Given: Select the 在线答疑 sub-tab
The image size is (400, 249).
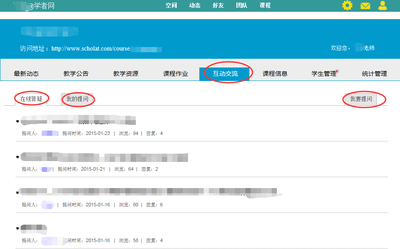Looking at the screenshot, I should point(31,99).
